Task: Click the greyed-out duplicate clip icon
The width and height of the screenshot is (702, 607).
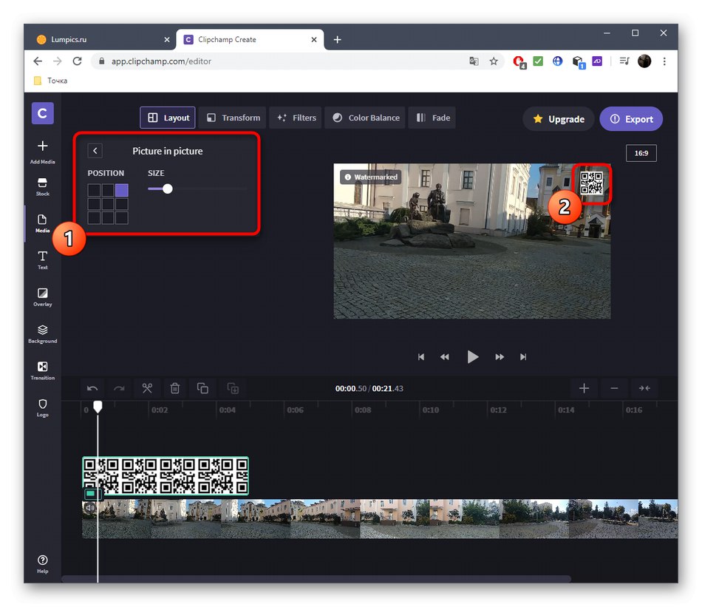Action: click(x=233, y=388)
